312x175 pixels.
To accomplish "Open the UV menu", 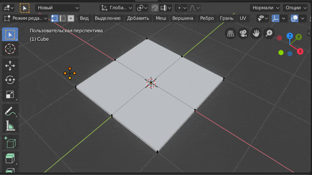I will click(x=243, y=18).
